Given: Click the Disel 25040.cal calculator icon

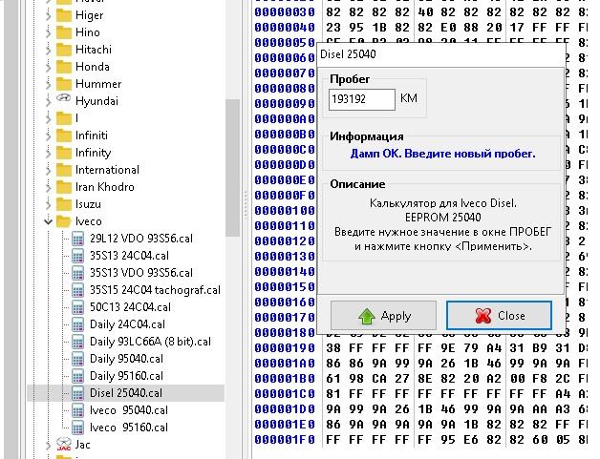Looking at the screenshot, I should [77, 394].
